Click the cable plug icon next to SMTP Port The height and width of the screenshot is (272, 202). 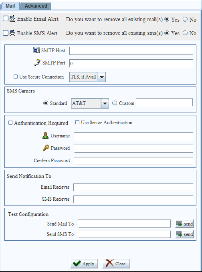(x=38, y=62)
